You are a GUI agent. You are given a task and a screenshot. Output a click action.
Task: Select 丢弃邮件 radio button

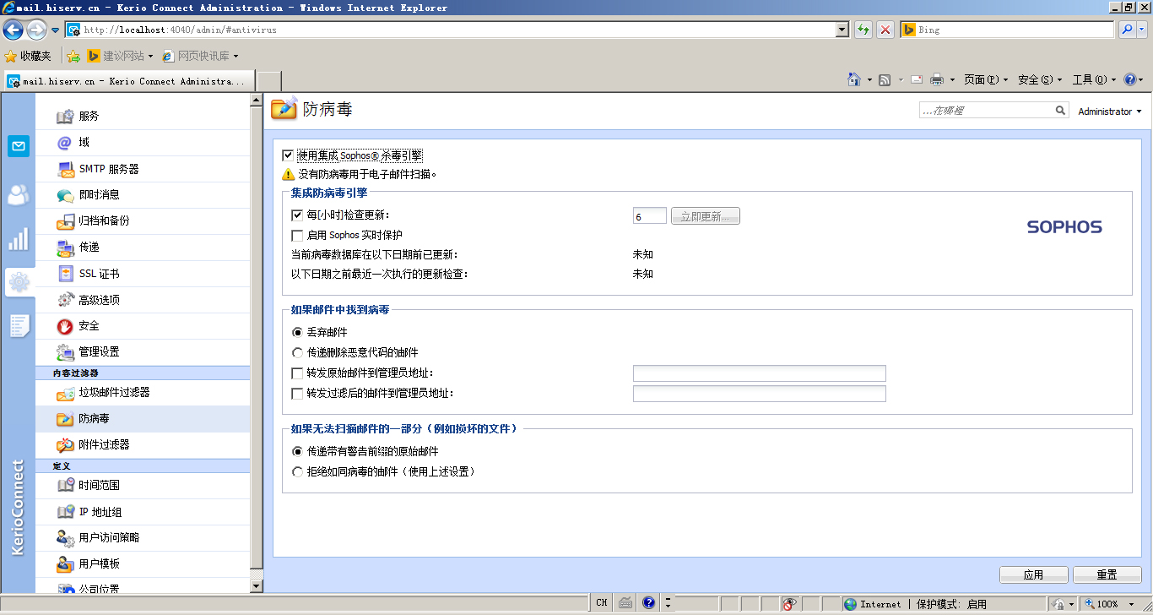click(x=297, y=333)
